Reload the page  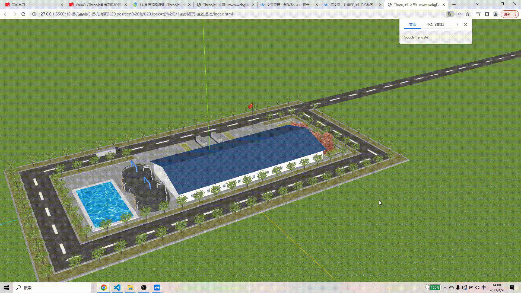click(x=23, y=14)
